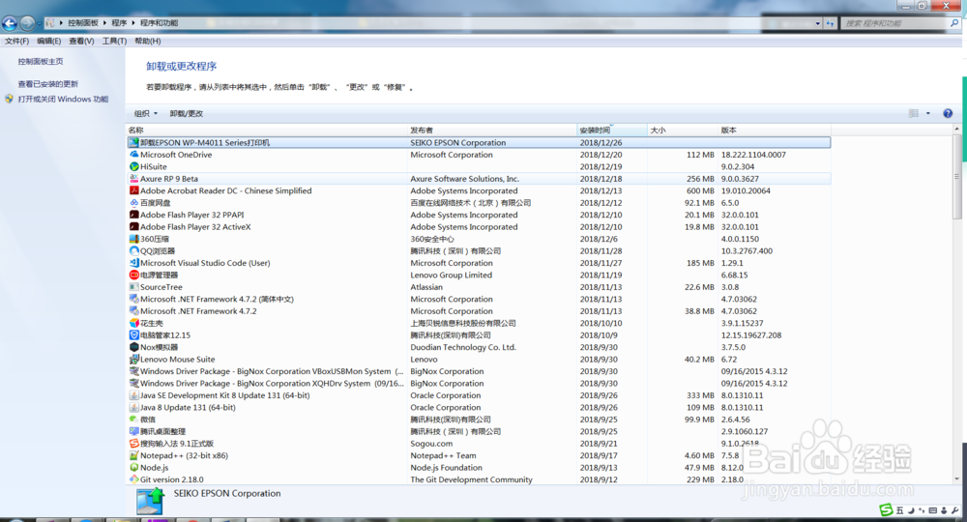
Task: Sort by the 版本 column header
Action: tap(774, 130)
